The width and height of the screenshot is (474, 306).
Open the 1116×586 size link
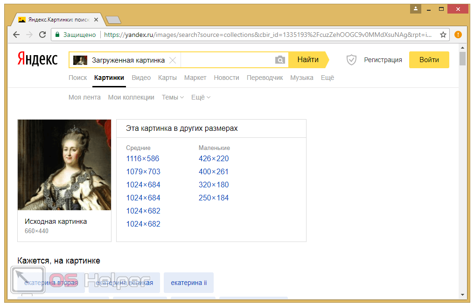[x=143, y=158]
